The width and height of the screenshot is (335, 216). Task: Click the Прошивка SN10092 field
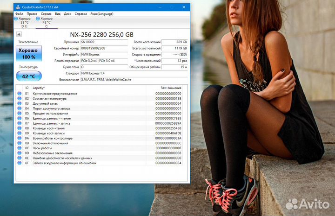[x=104, y=42]
